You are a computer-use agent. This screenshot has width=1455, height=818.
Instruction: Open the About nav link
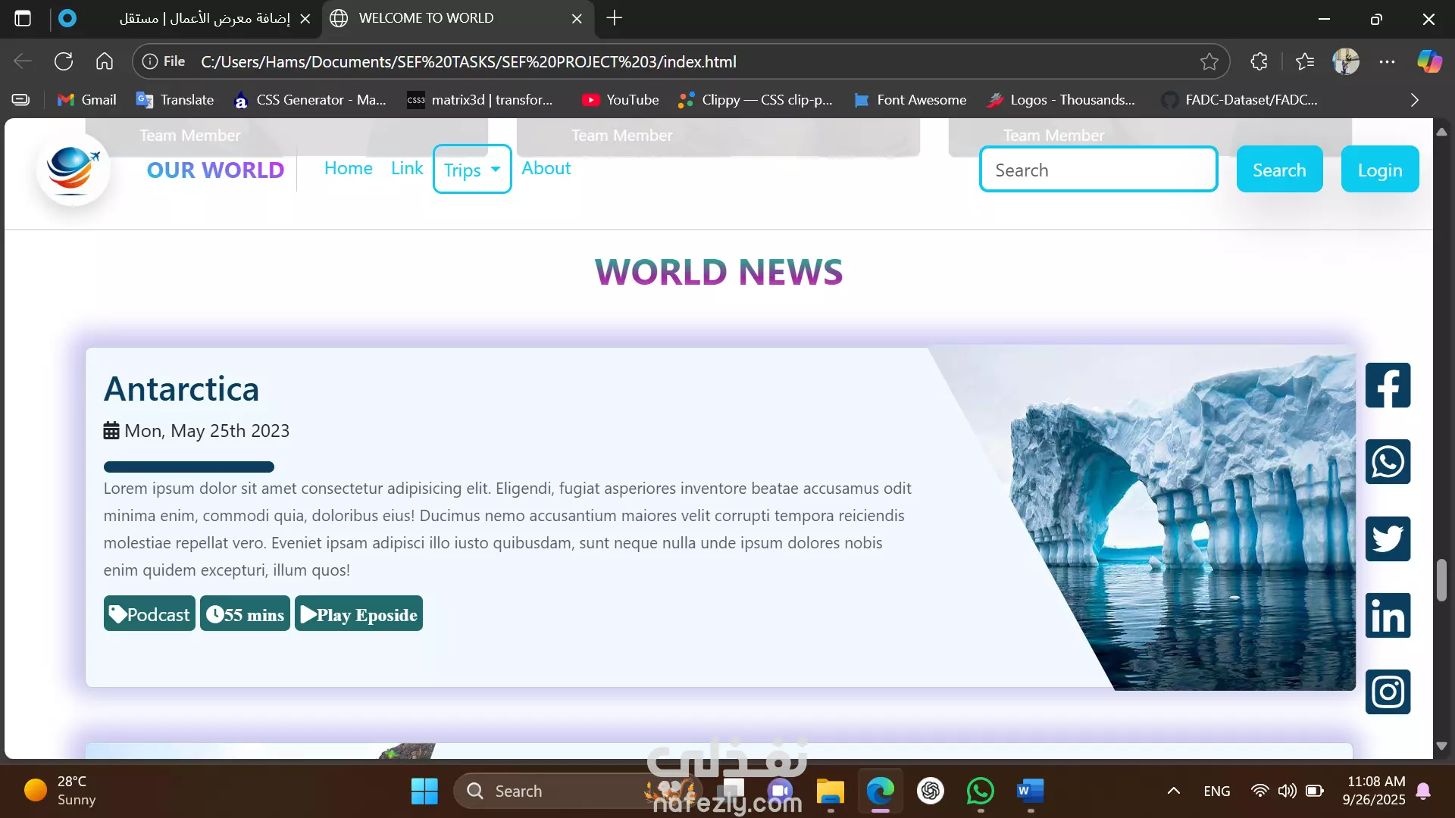pyautogui.click(x=546, y=168)
